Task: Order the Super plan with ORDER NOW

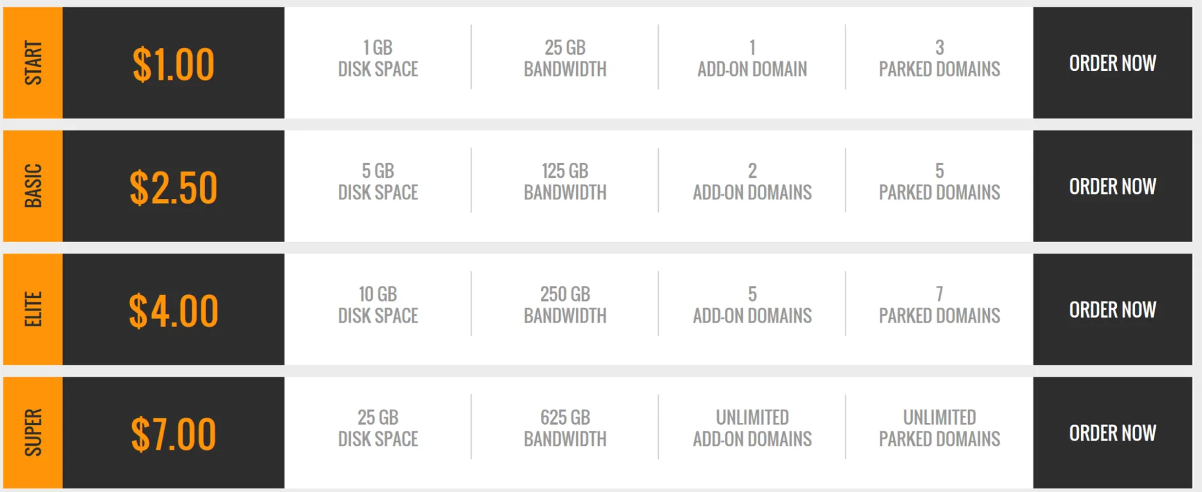Action: 1112,433
